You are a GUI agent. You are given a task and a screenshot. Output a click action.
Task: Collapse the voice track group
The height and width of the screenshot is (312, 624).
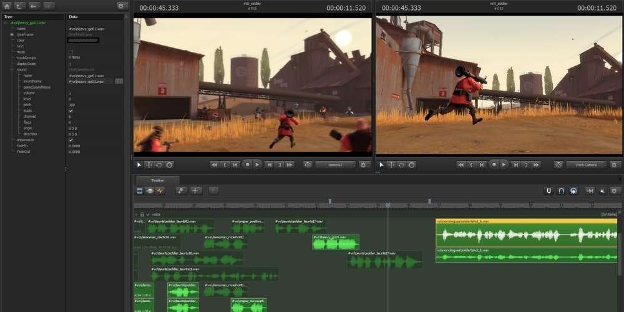click(x=136, y=215)
